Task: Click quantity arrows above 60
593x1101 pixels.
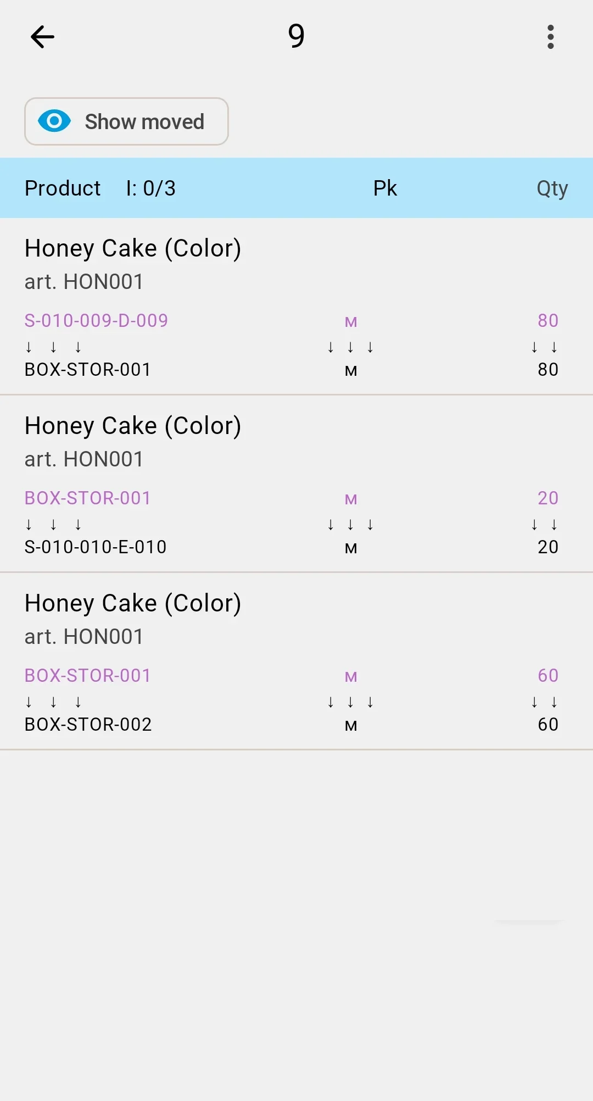Action: (x=544, y=702)
